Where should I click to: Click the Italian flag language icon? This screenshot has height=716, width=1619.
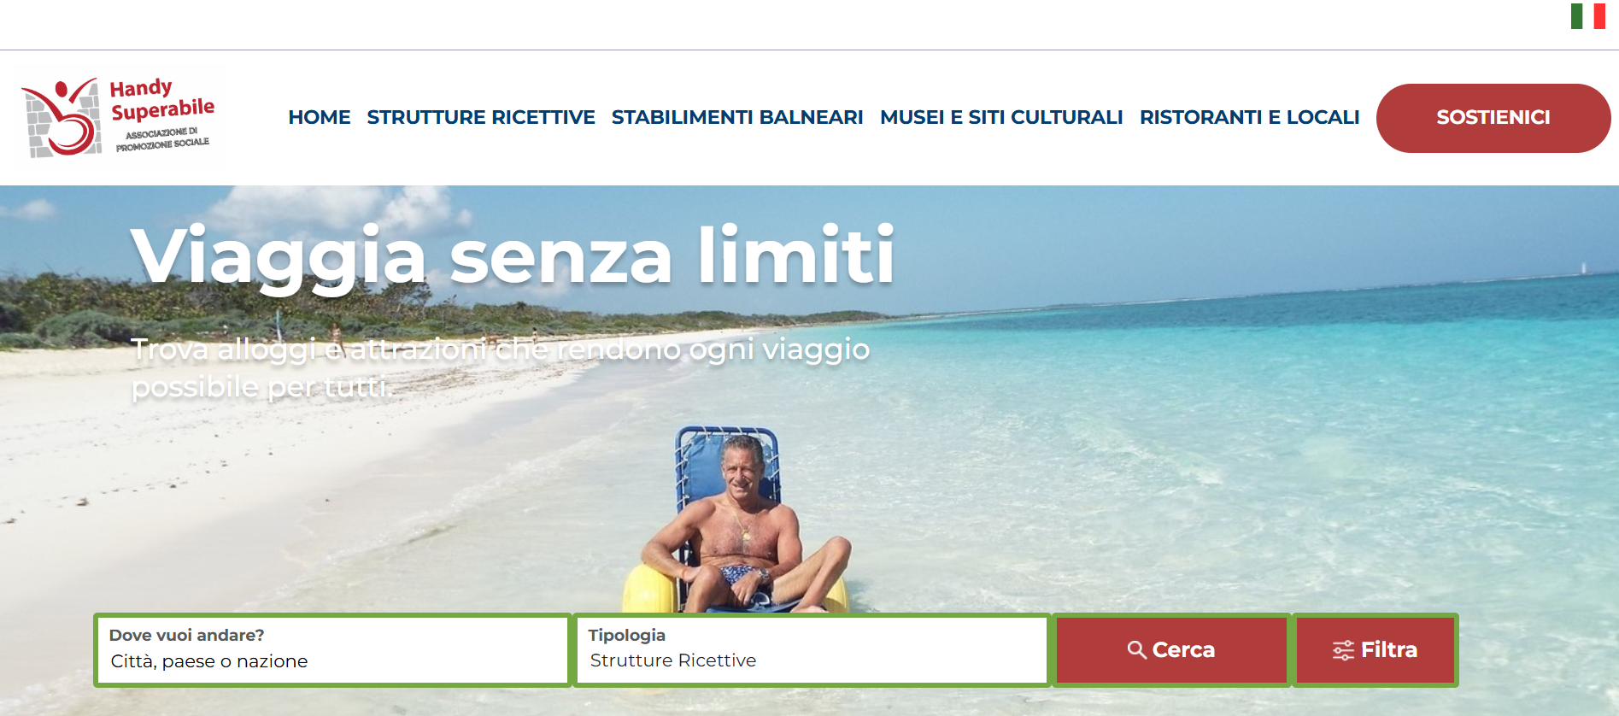pyautogui.click(x=1587, y=16)
